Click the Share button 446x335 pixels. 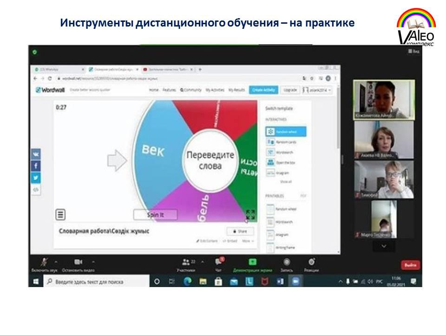pos(240,231)
